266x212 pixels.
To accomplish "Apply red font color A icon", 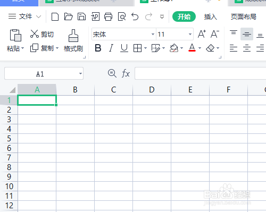I will [192, 48].
